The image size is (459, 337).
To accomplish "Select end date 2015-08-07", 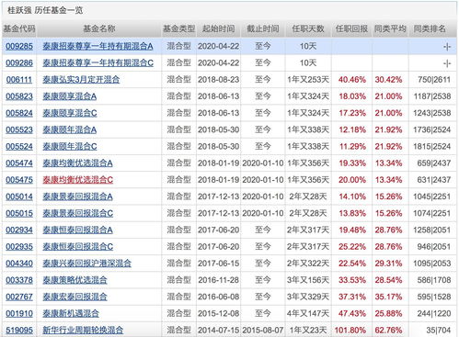I will click(263, 331).
